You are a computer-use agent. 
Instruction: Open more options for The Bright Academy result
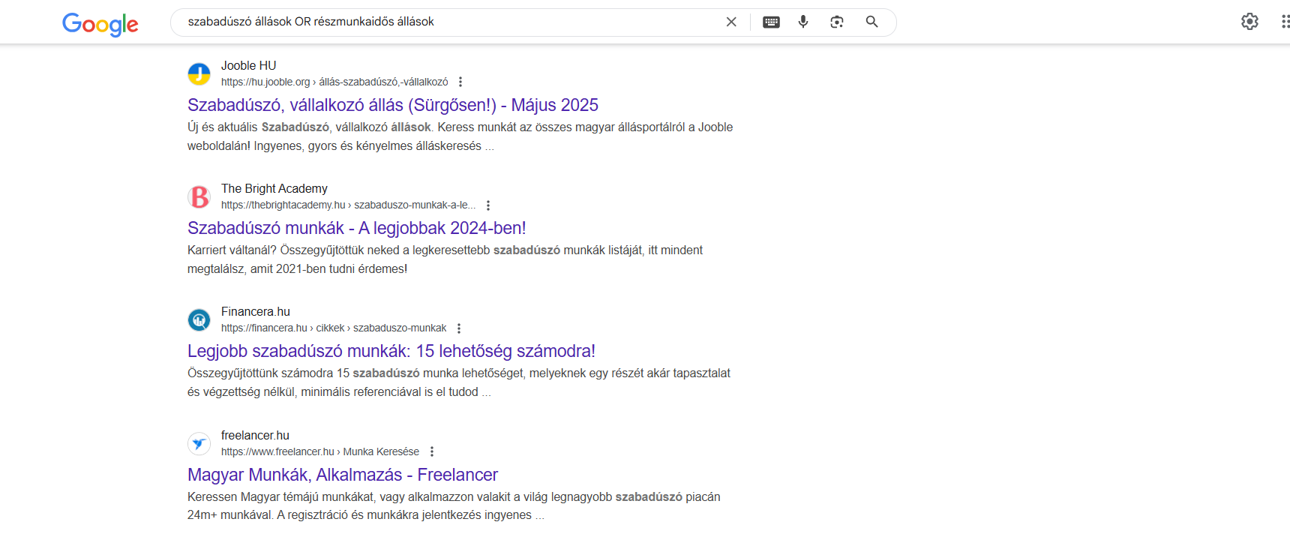tap(488, 205)
